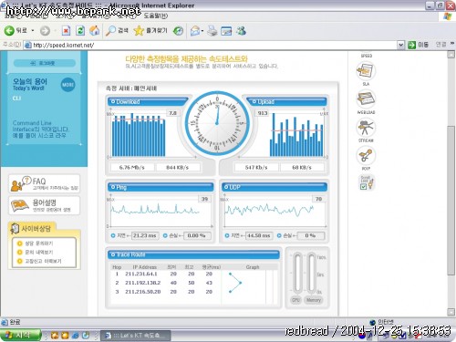The image size is (456, 342).
Task: Toggle the UDP delay radio indicator
Action: 227,235
